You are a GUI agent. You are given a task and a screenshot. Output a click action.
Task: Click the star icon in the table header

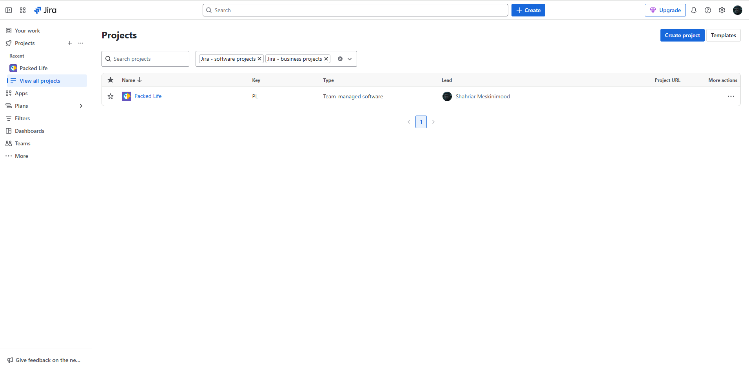click(x=111, y=80)
